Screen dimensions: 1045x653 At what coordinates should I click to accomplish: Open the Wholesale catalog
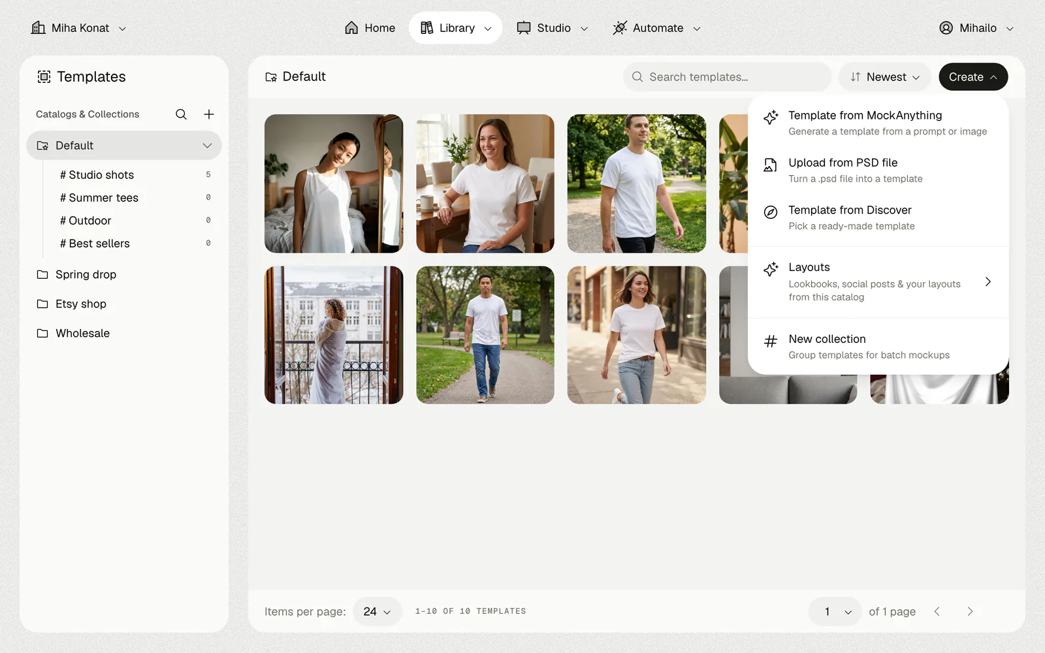[124, 333]
